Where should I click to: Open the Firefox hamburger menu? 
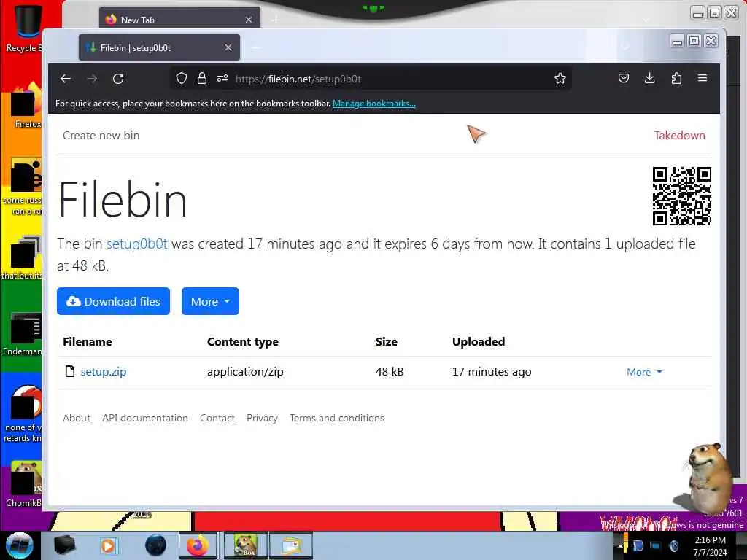(x=703, y=78)
